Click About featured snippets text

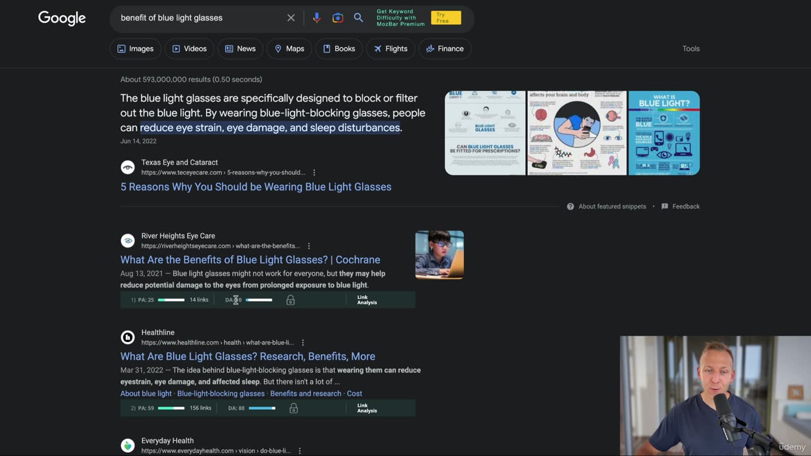tap(612, 206)
